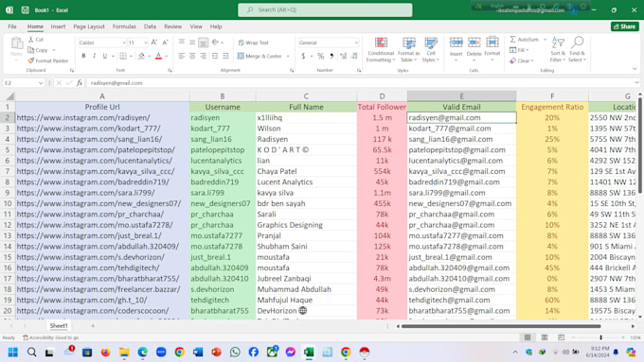Toggle Italic formatting
The height and width of the screenshot is (362, 644).
point(94,56)
